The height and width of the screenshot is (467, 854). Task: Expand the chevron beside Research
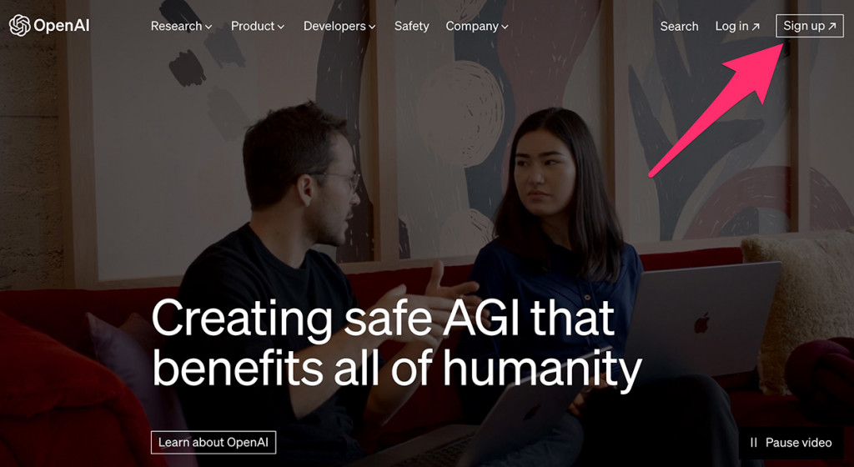click(208, 27)
